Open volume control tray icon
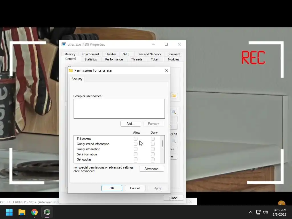This screenshot has width=292, height=219. [265, 212]
